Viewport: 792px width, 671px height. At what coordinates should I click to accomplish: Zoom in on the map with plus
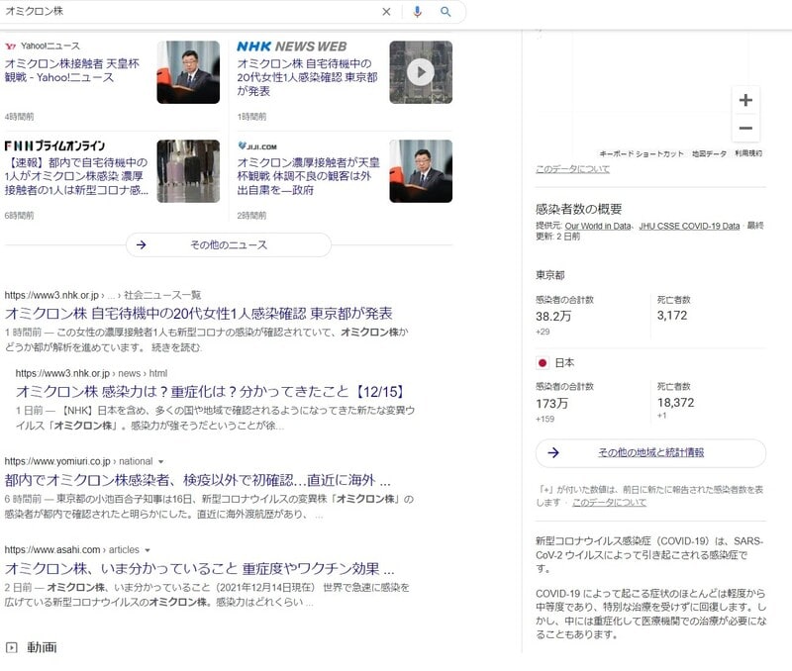coord(745,100)
